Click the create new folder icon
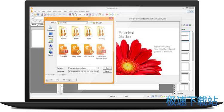224x112 pixels. [x=97, y=23]
